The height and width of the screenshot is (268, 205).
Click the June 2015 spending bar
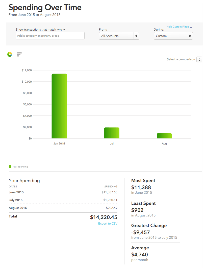59,106
